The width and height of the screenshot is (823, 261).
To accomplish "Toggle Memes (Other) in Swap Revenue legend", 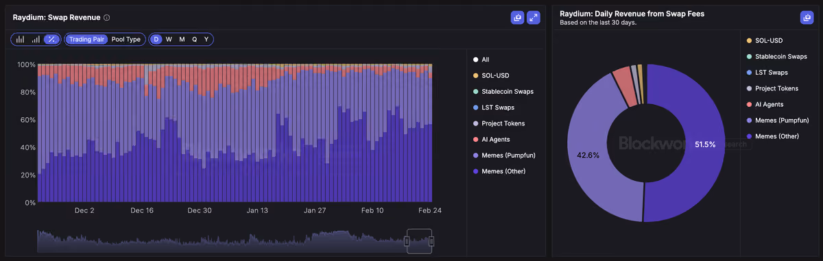I will [x=500, y=171].
